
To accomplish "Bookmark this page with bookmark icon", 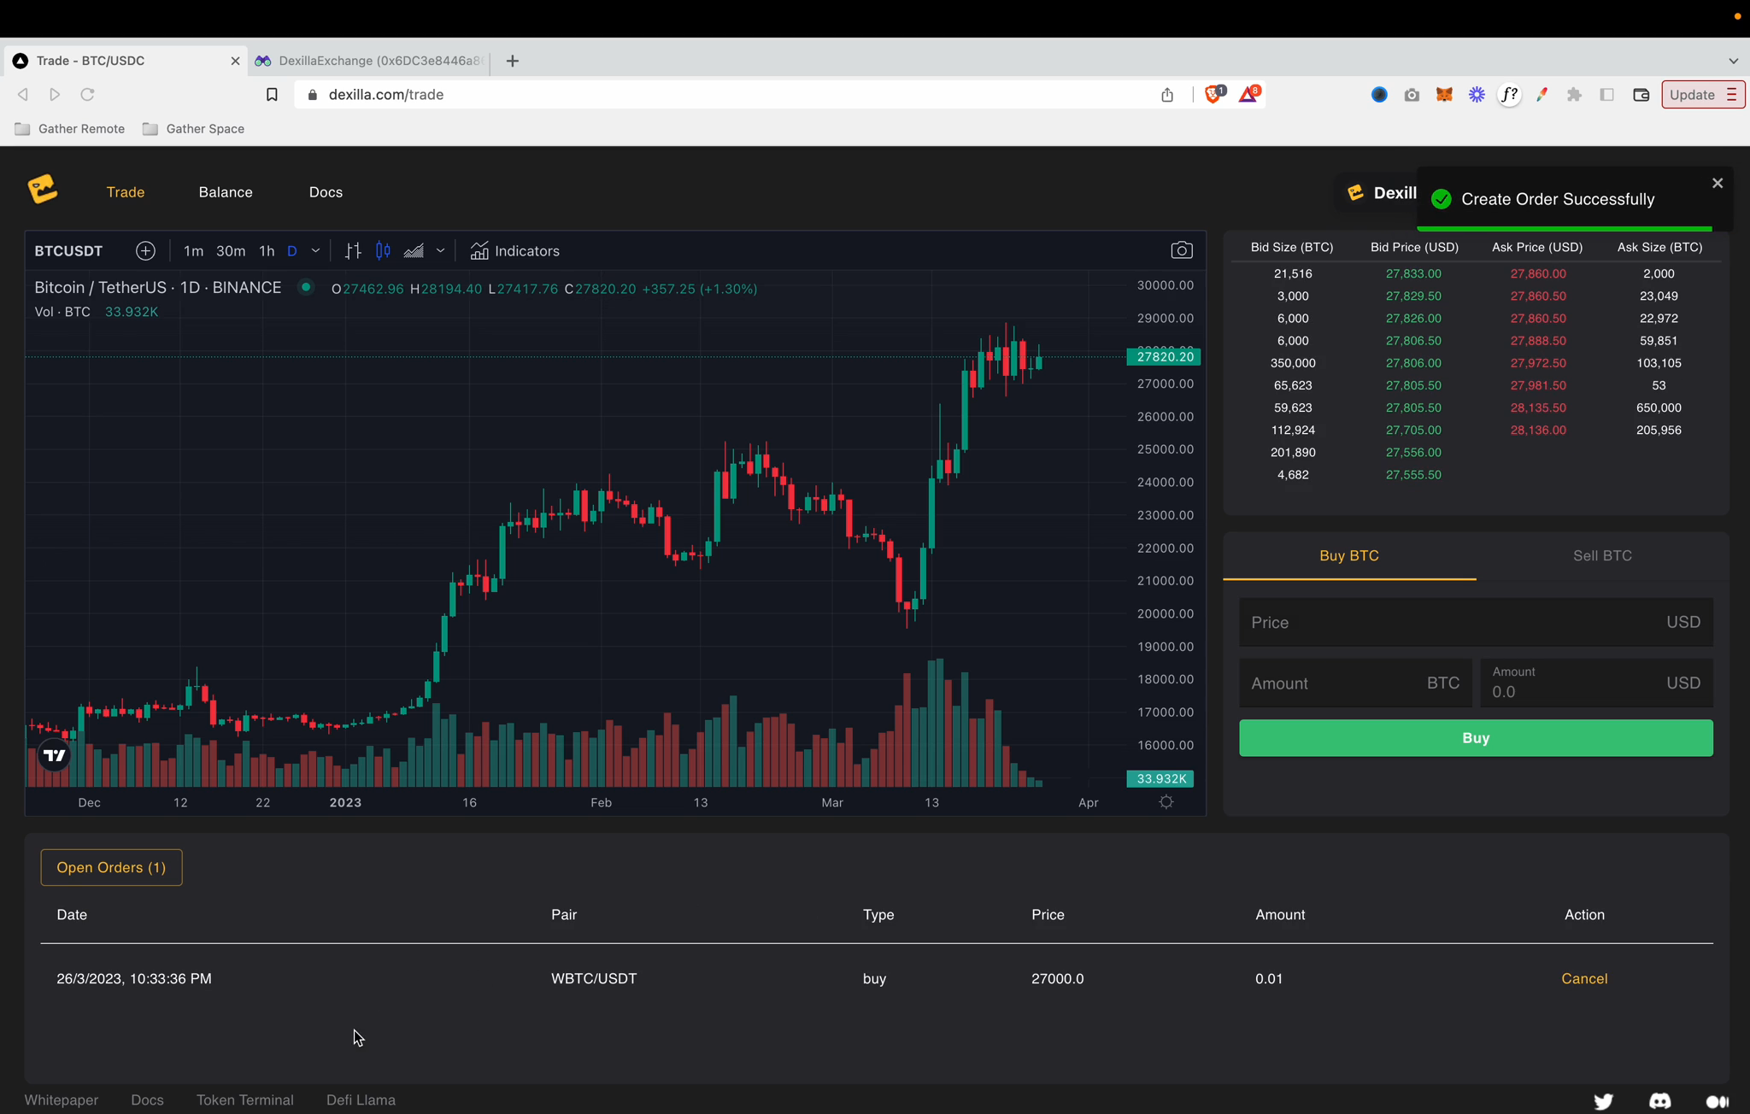I will (272, 95).
